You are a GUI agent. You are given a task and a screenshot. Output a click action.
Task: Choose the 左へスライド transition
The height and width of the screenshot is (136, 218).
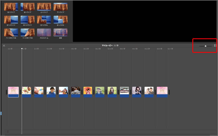click(x=11, y=19)
